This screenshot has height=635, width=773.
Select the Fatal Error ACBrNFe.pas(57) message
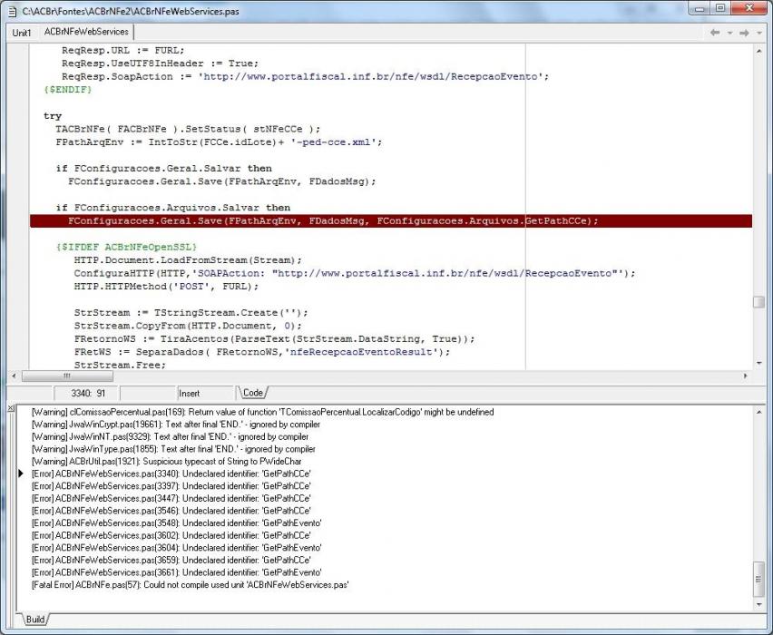pyautogui.click(x=191, y=584)
